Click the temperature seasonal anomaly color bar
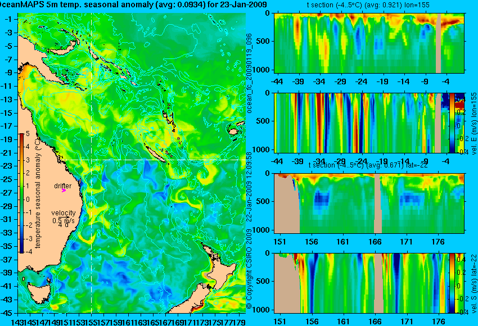478x326 pixels. pyautogui.click(x=22, y=193)
